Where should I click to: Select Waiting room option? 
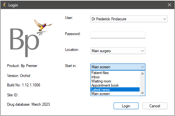(x=115, y=81)
